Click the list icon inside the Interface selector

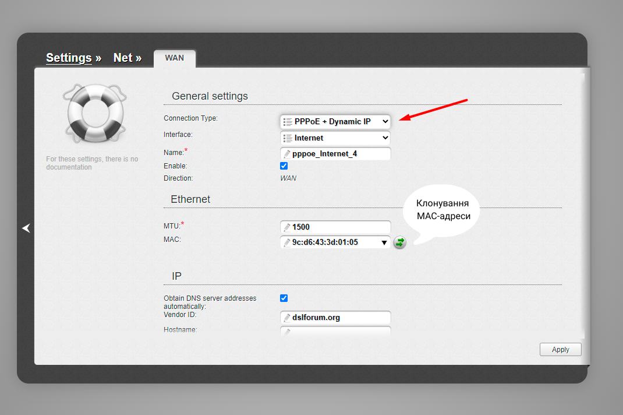(x=287, y=138)
